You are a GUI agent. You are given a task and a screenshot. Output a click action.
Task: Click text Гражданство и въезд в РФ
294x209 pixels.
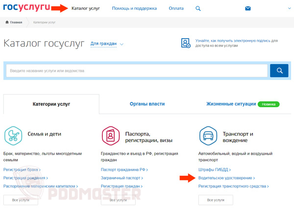126,154
